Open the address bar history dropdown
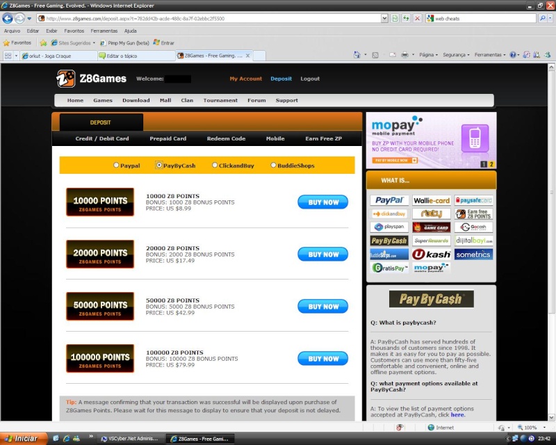 384,18
